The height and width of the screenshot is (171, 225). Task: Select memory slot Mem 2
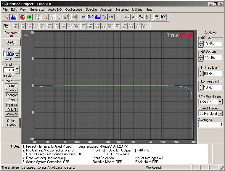pyautogui.click(x=22, y=26)
